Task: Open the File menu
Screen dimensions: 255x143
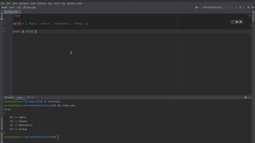Action: tap(3, 4)
